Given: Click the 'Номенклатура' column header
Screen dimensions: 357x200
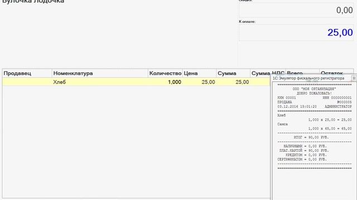Looking at the screenshot, I should tap(100, 73).
